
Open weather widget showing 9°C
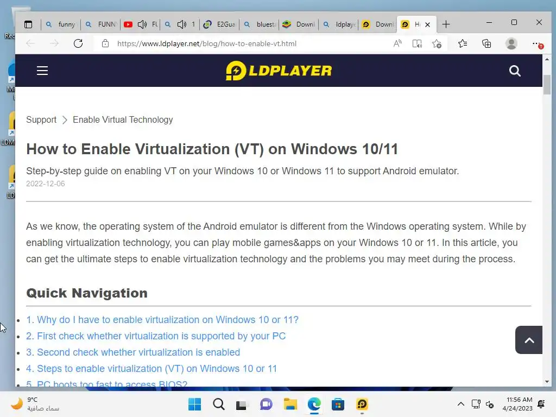click(x=34, y=404)
